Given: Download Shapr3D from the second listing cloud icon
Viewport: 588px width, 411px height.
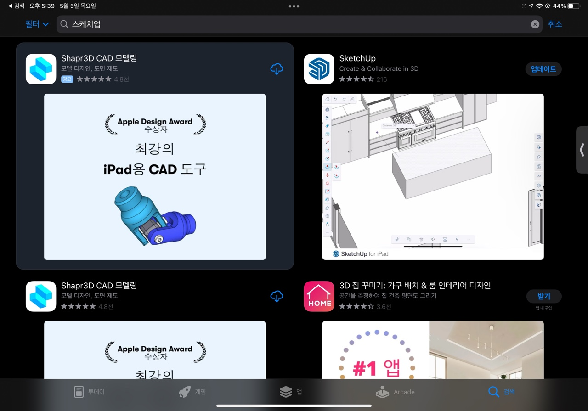Looking at the screenshot, I should coord(277,296).
